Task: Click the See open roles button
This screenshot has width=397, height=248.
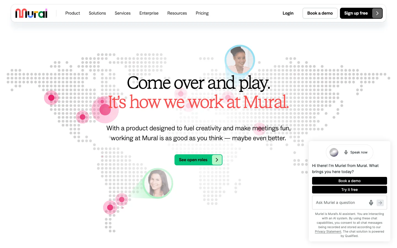Action: [x=198, y=160]
